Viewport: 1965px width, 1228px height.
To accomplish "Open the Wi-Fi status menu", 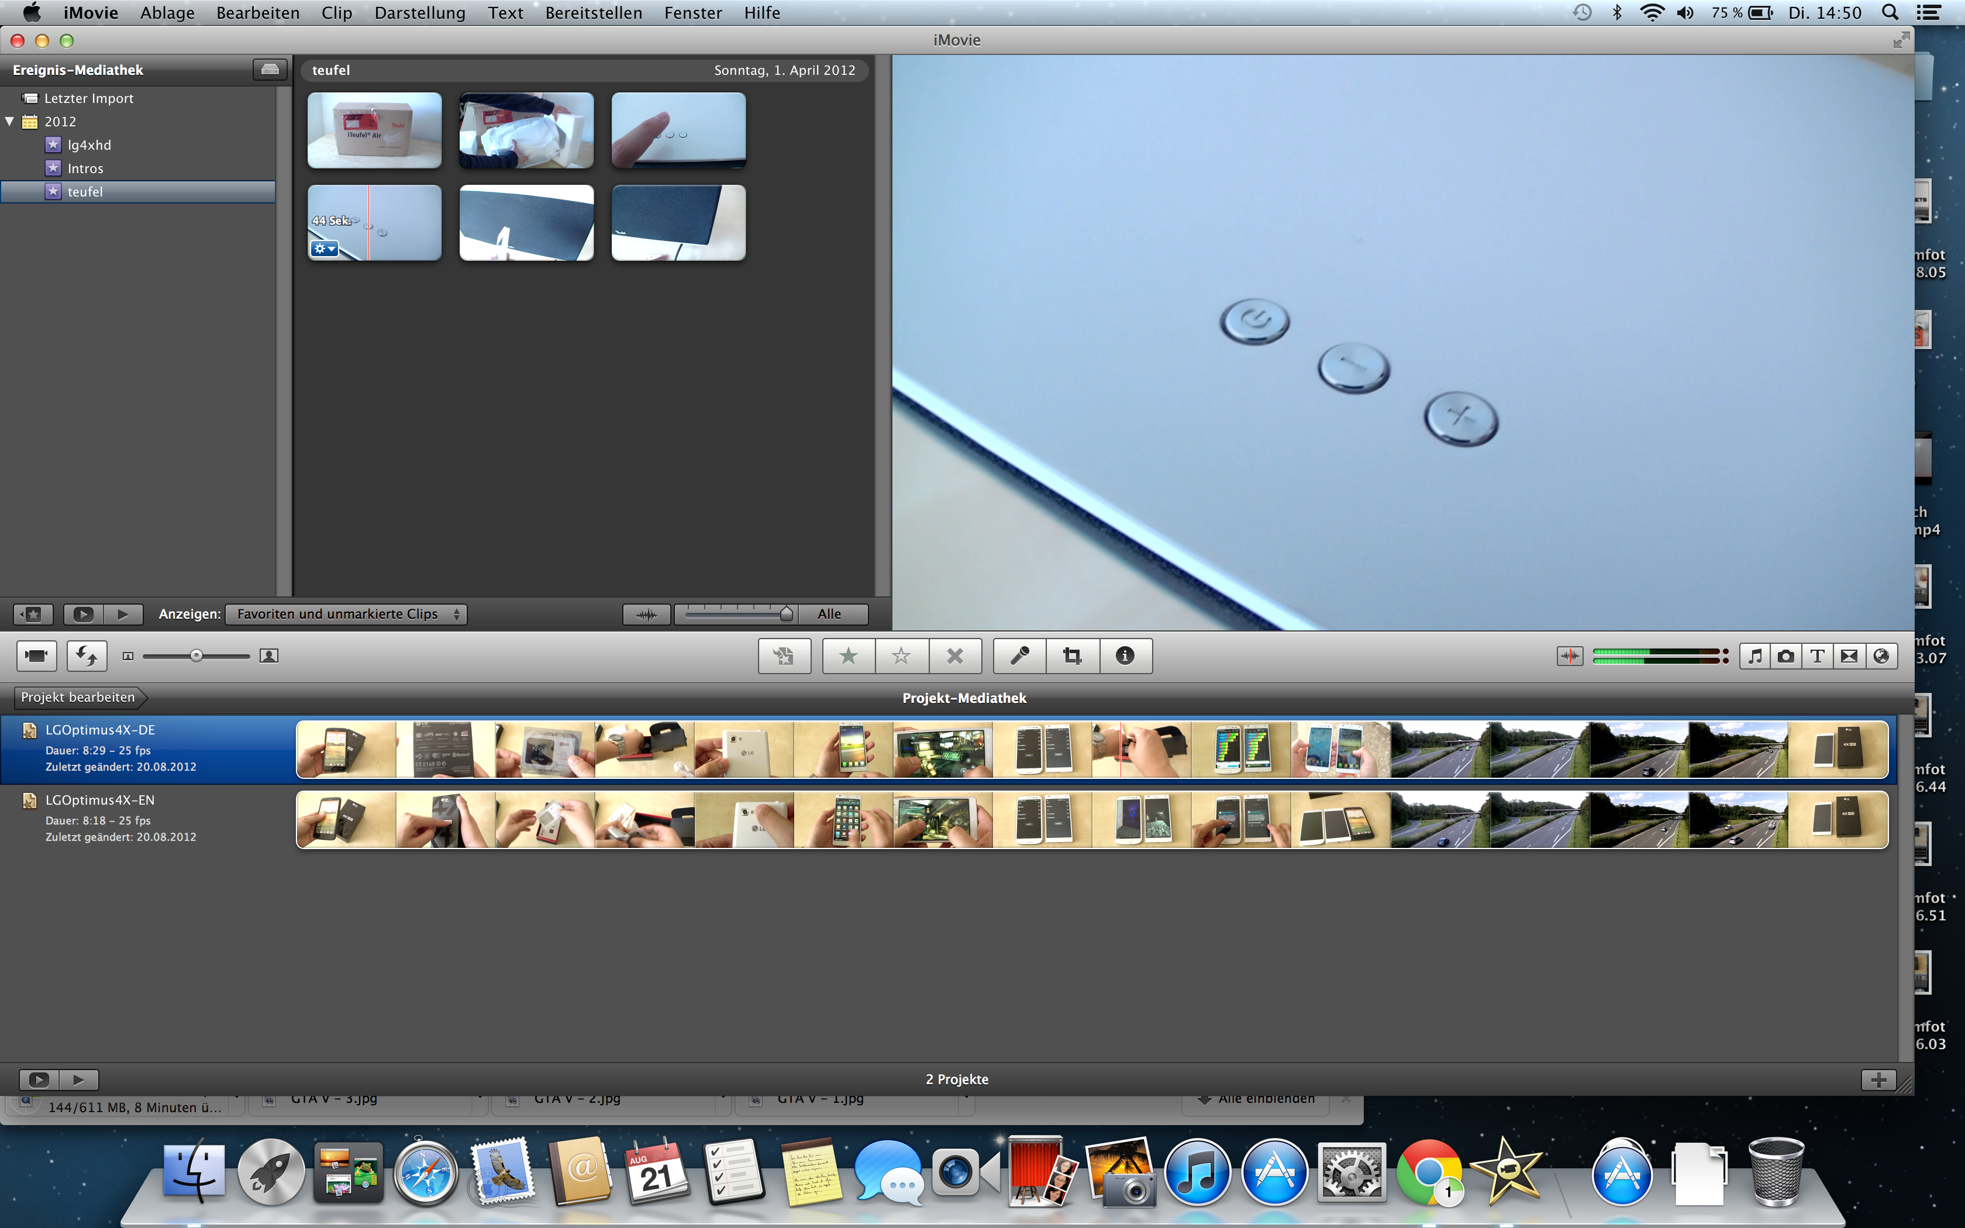I will (1652, 12).
